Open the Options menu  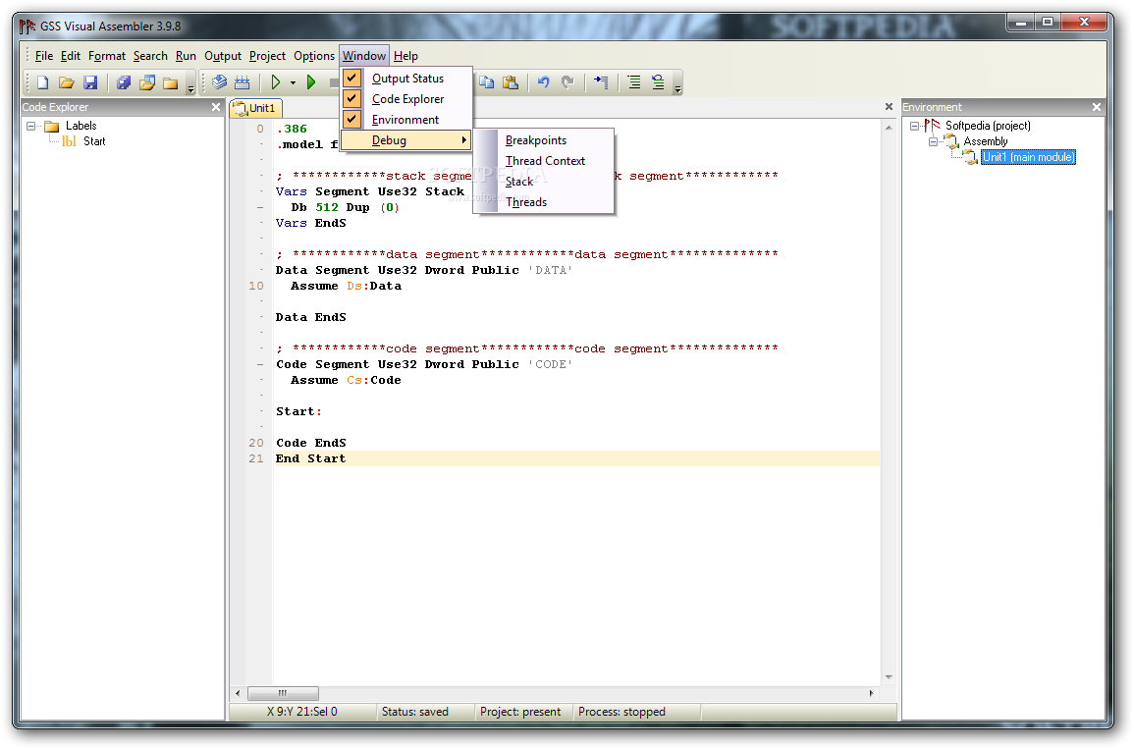[314, 56]
